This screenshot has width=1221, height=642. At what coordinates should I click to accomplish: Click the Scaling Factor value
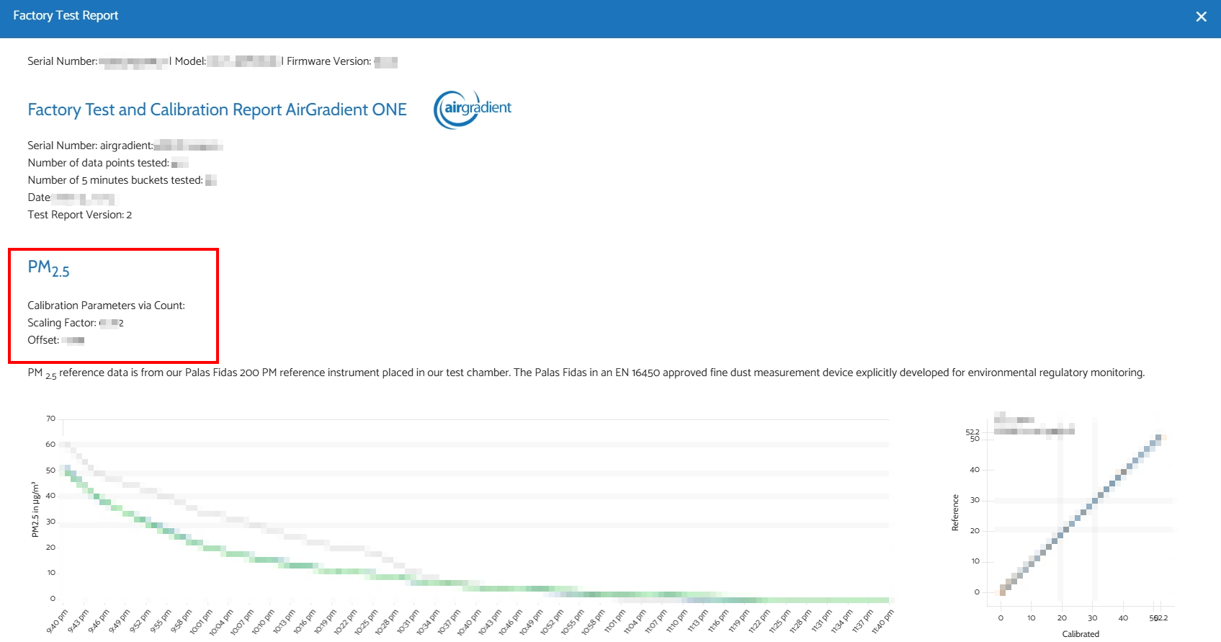click(112, 323)
